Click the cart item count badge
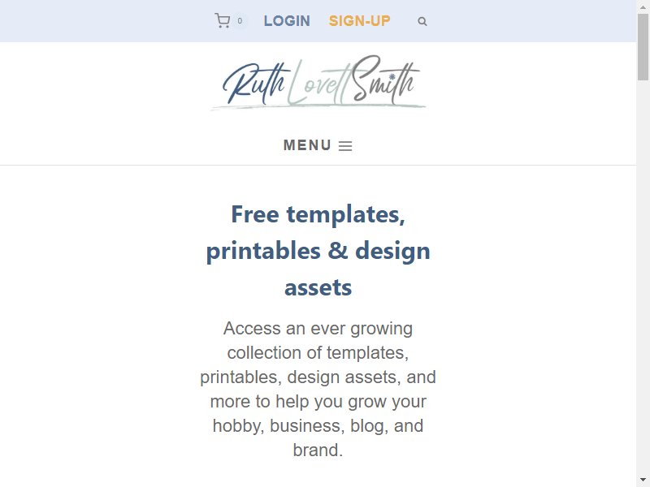This screenshot has width=650, height=487. 240,21
